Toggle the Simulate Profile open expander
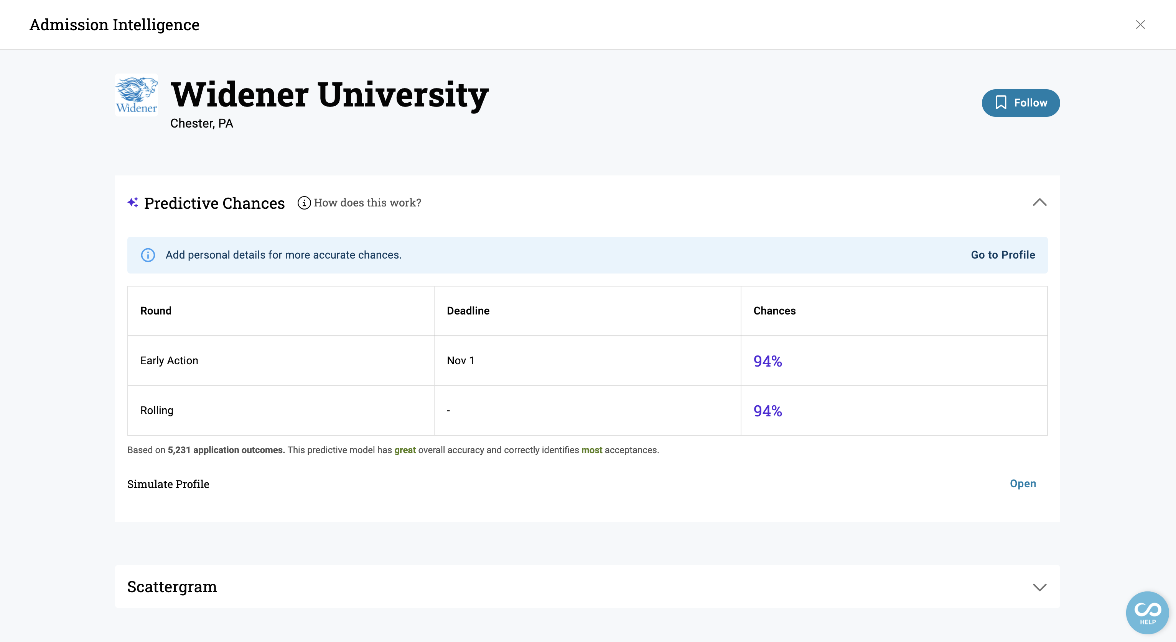Image resolution: width=1176 pixels, height=642 pixels. coord(1023,484)
